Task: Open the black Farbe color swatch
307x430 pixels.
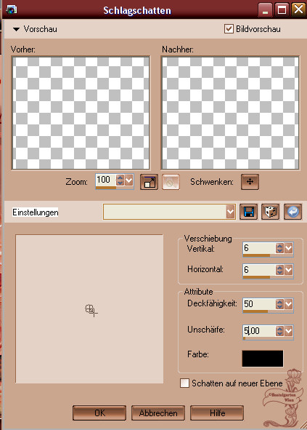Action: tap(263, 359)
